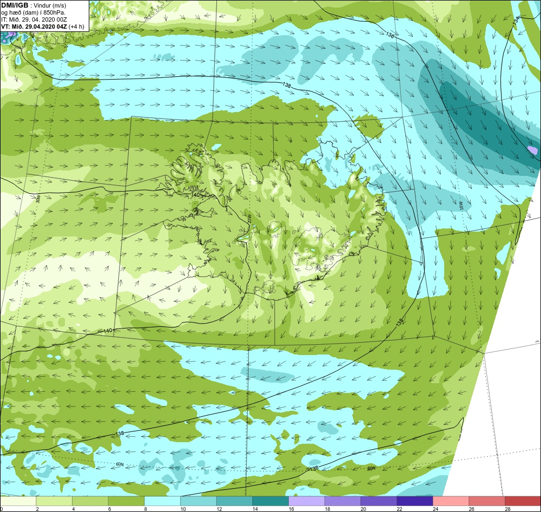The image size is (541, 512).
Task: Pick the pink swatch between 24 and 26
Action: click(x=451, y=501)
